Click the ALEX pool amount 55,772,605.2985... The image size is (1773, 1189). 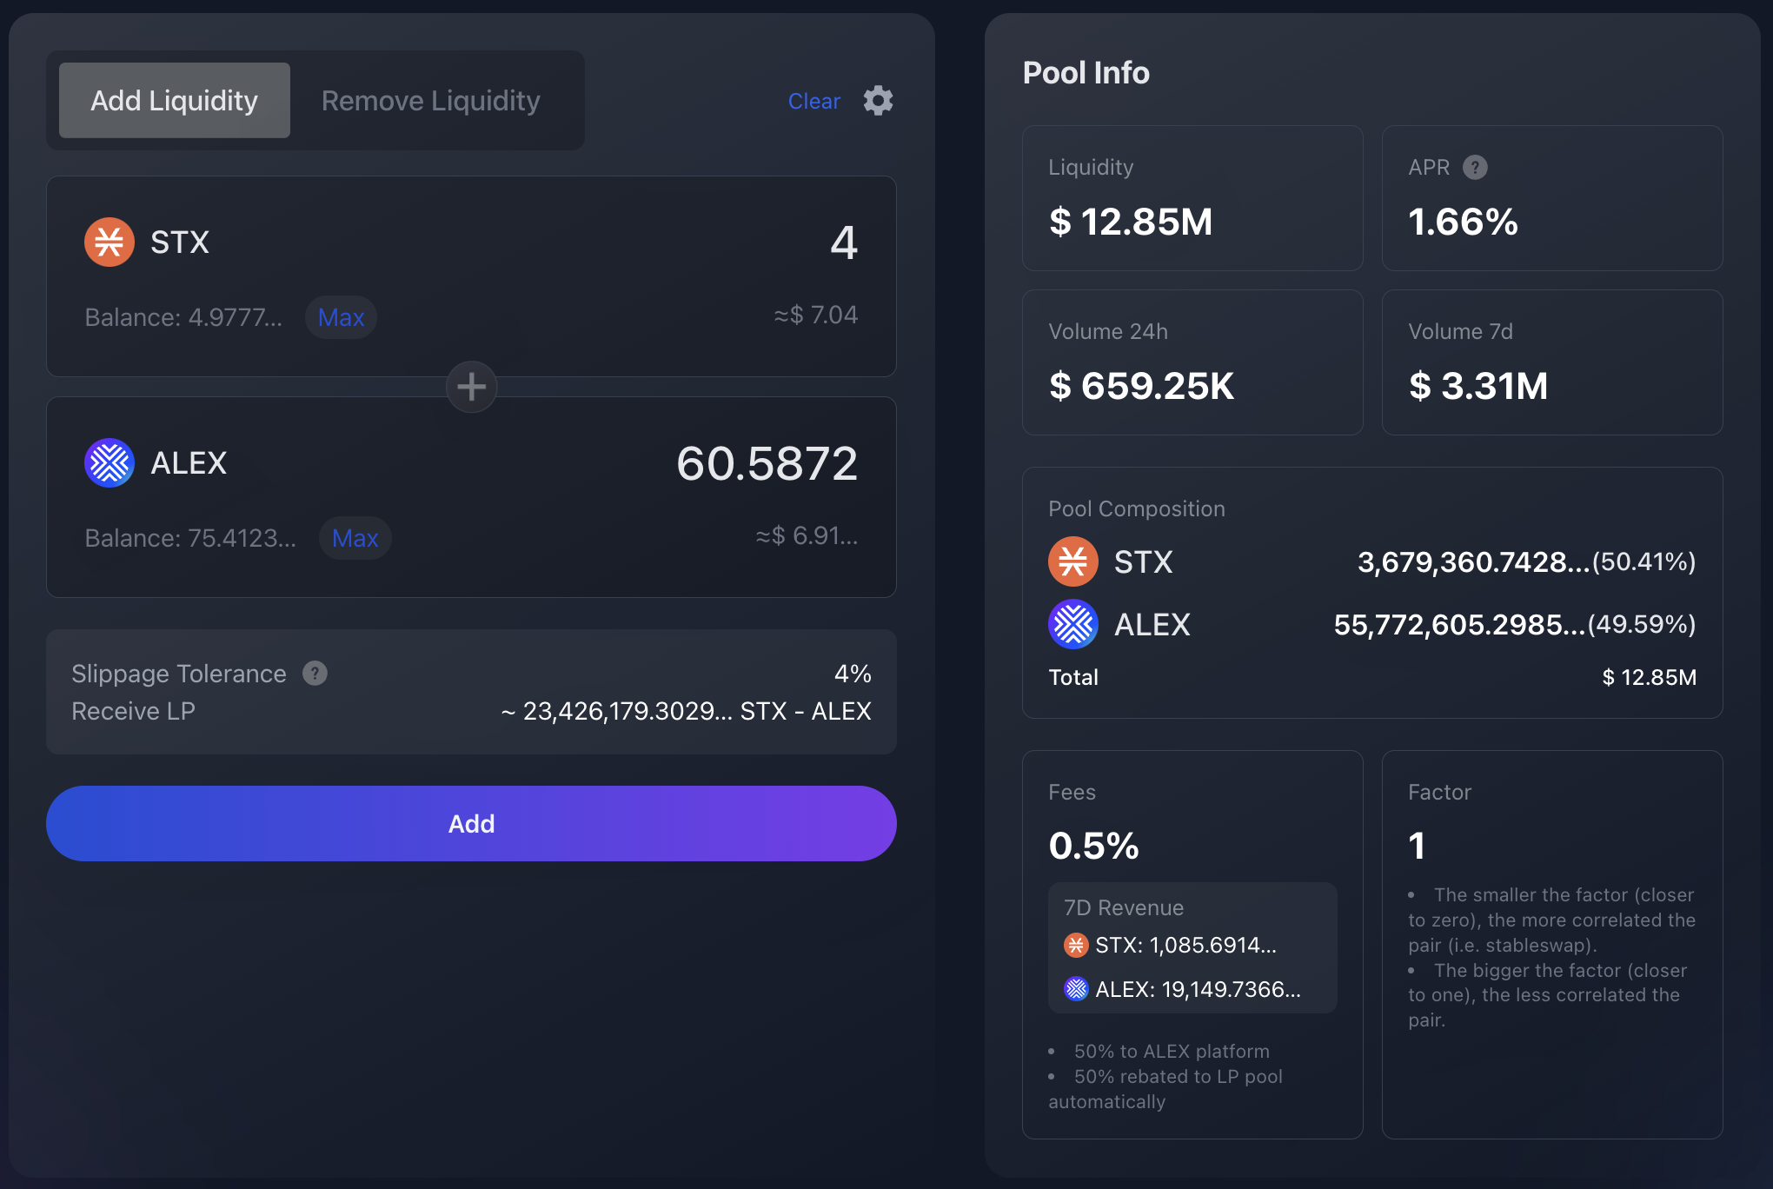[x=1460, y=625]
